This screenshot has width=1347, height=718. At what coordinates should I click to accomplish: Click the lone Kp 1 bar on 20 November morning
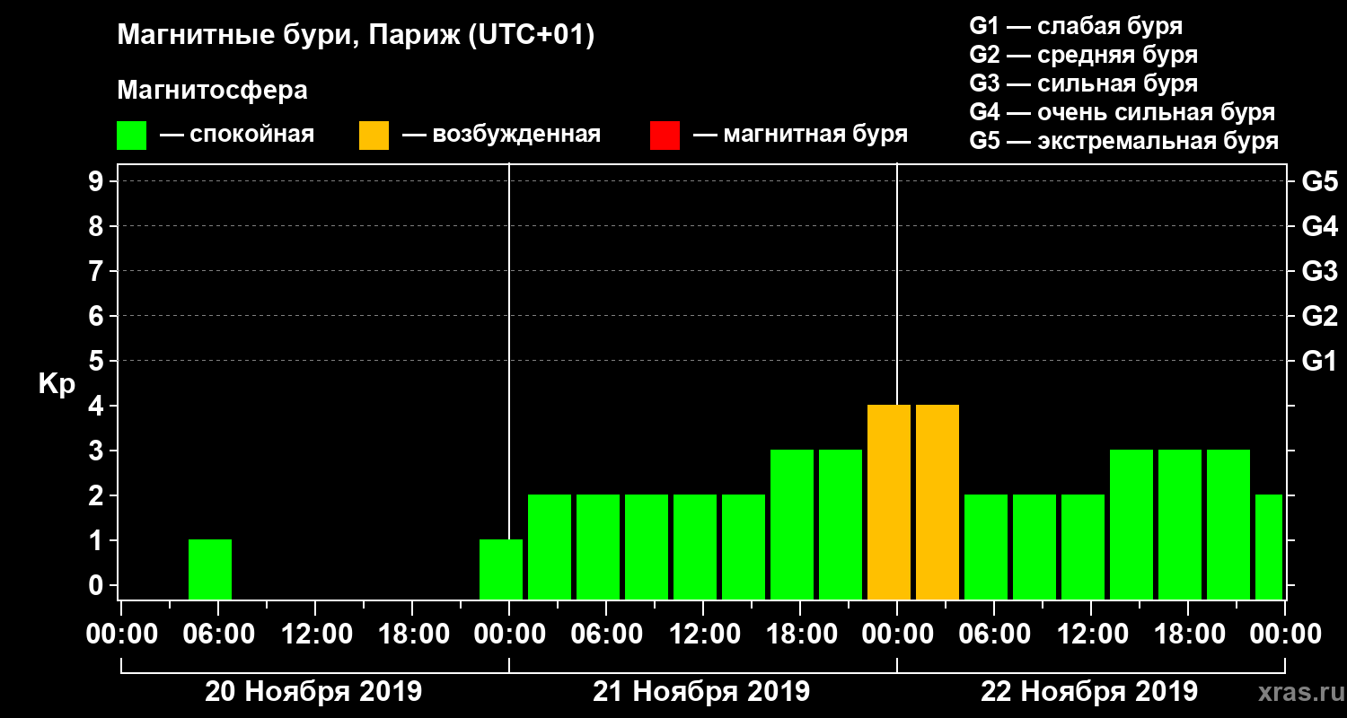click(210, 570)
